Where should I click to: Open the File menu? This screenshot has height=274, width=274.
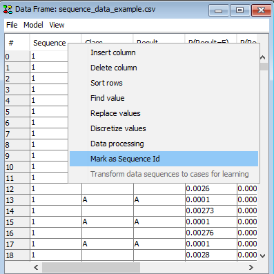coord(12,25)
